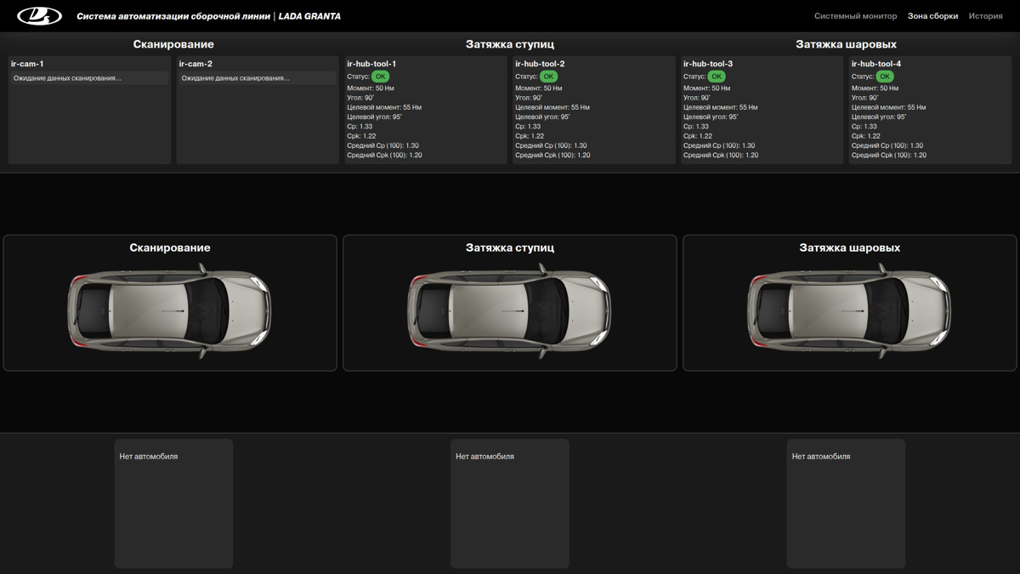The width and height of the screenshot is (1020, 574).
Task: Click the OK status badge of ir-hub-tool-1
Action: 381,77
